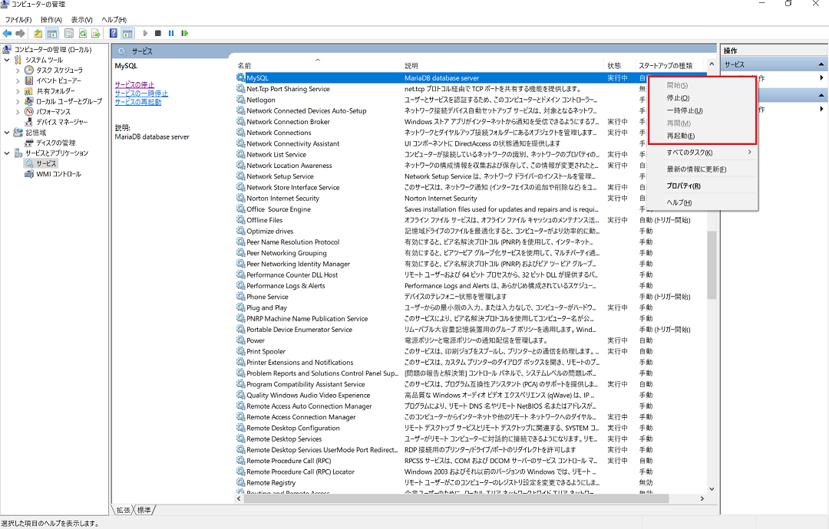Screen dimensions: 829x529
Task: Choose 最新の情報に更新(F) in context menu
Action: point(703,169)
